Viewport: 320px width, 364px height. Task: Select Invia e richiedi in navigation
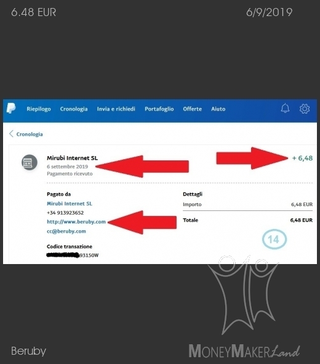click(x=116, y=109)
